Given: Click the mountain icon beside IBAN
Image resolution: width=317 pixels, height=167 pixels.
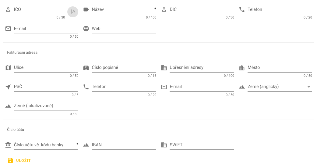Looking at the screenshot, I should pos(86,145).
